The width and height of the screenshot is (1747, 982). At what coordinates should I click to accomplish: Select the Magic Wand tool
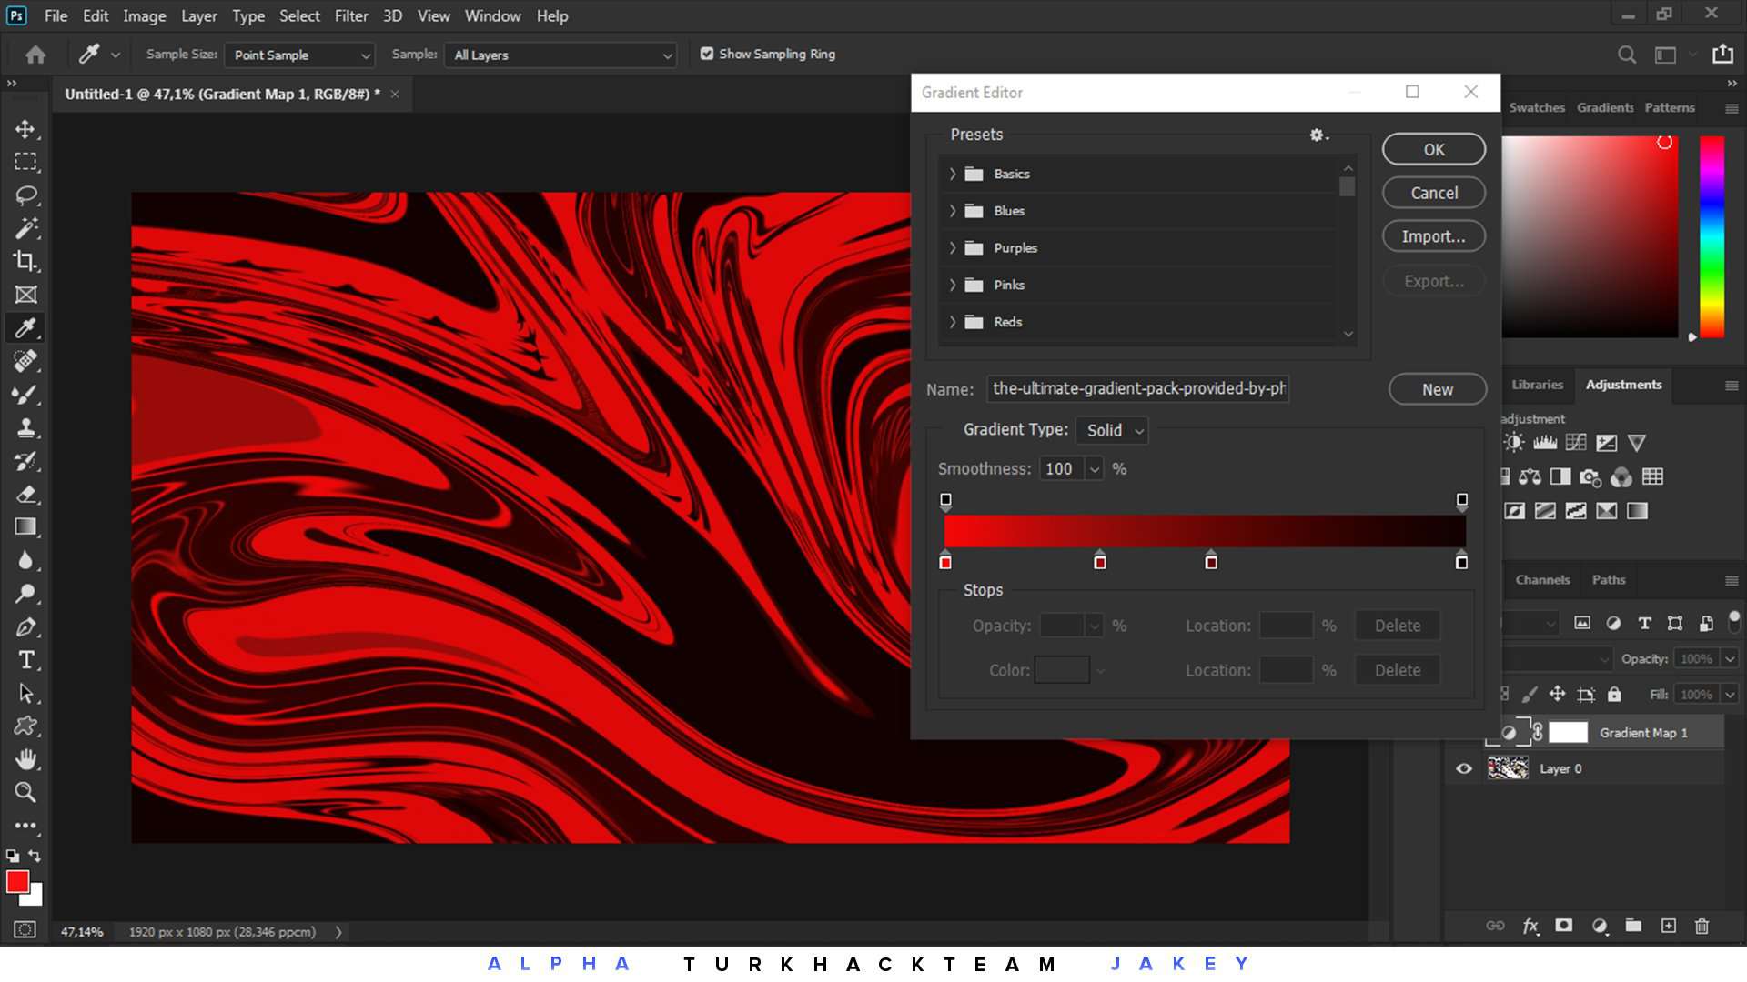point(25,228)
